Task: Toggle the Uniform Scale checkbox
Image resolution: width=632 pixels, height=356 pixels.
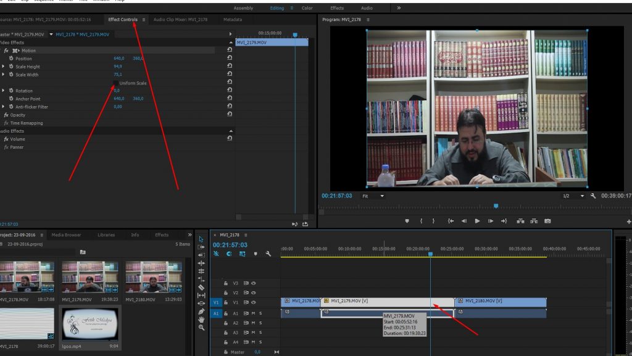Action: 115,83
